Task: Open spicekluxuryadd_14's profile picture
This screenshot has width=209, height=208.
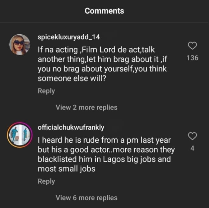Action: click(x=20, y=45)
